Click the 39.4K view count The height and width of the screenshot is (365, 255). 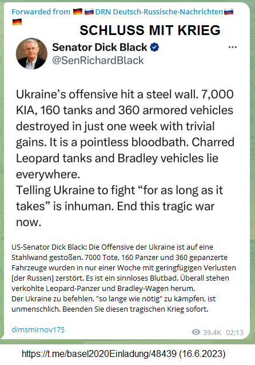[x=212, y=332]
